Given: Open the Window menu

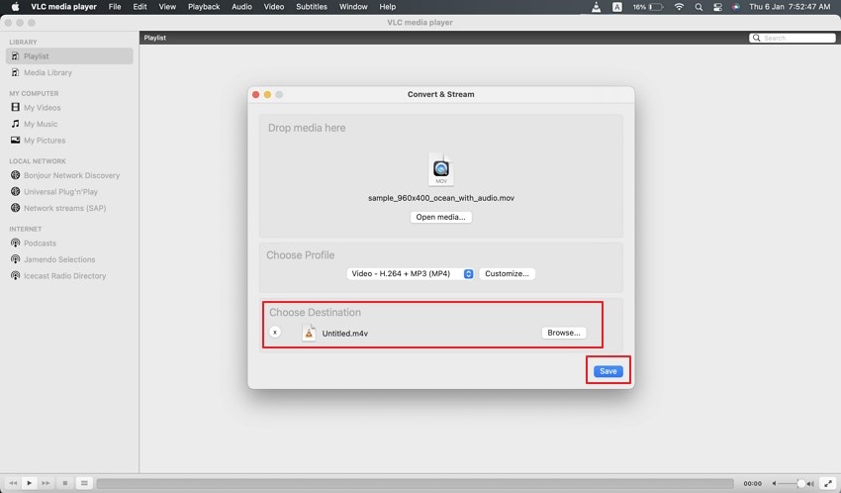Looking at the screenshot, I should tap(353, 7).
